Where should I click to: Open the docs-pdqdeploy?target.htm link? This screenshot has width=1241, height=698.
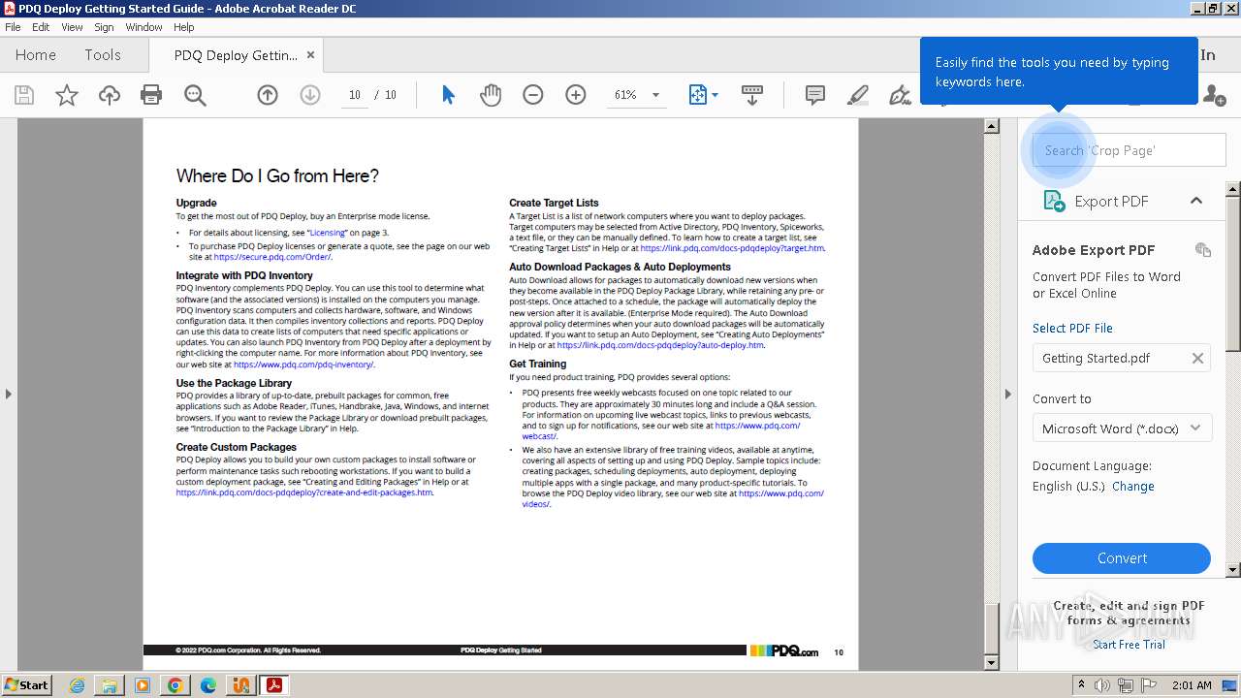pos(732,248)
